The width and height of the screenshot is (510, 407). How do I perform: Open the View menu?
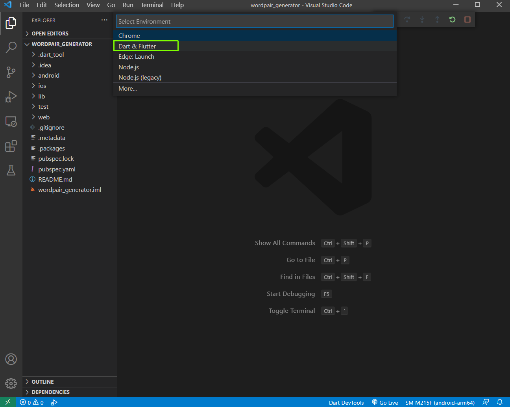coord(93,5)
